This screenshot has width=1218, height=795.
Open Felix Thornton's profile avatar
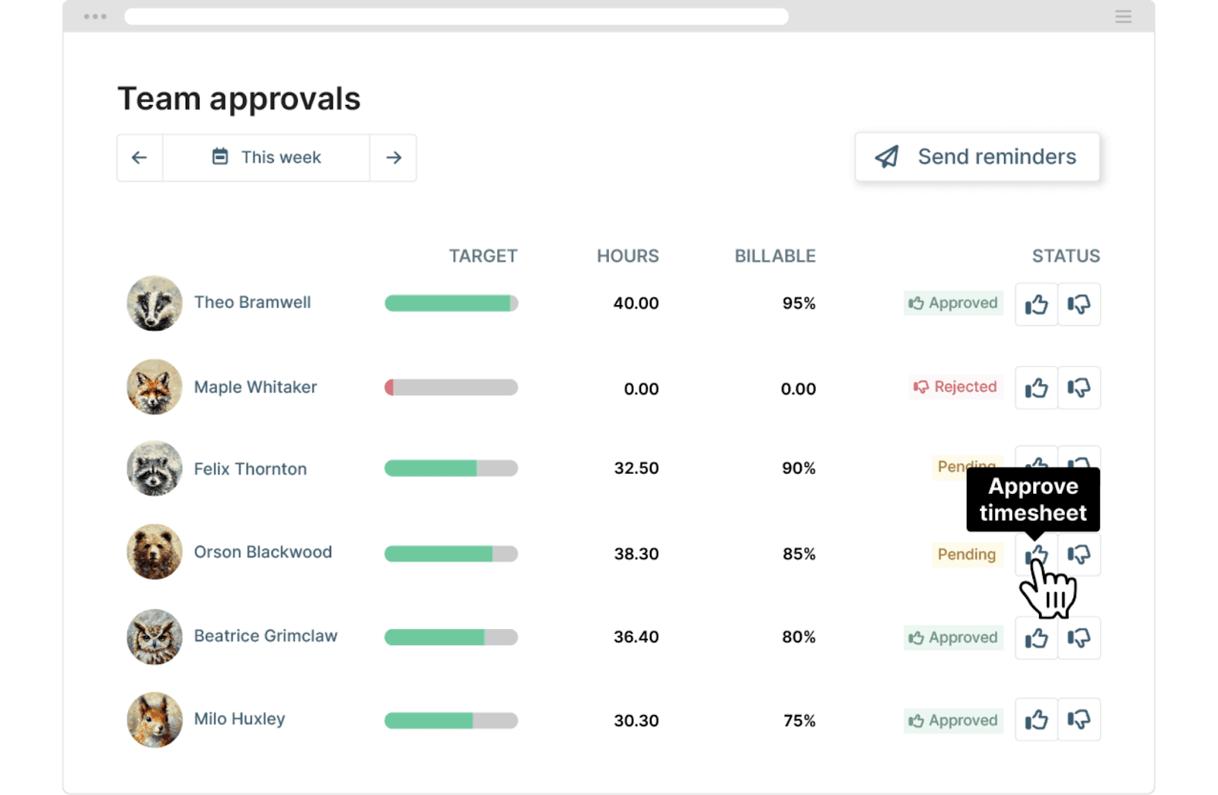point(154,468)
